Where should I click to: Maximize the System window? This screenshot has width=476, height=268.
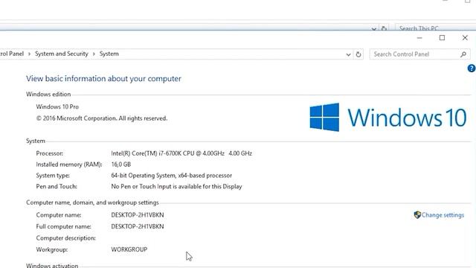pos(442,38)
